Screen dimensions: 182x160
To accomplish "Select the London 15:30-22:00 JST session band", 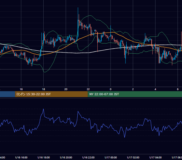I will point(51,94).
